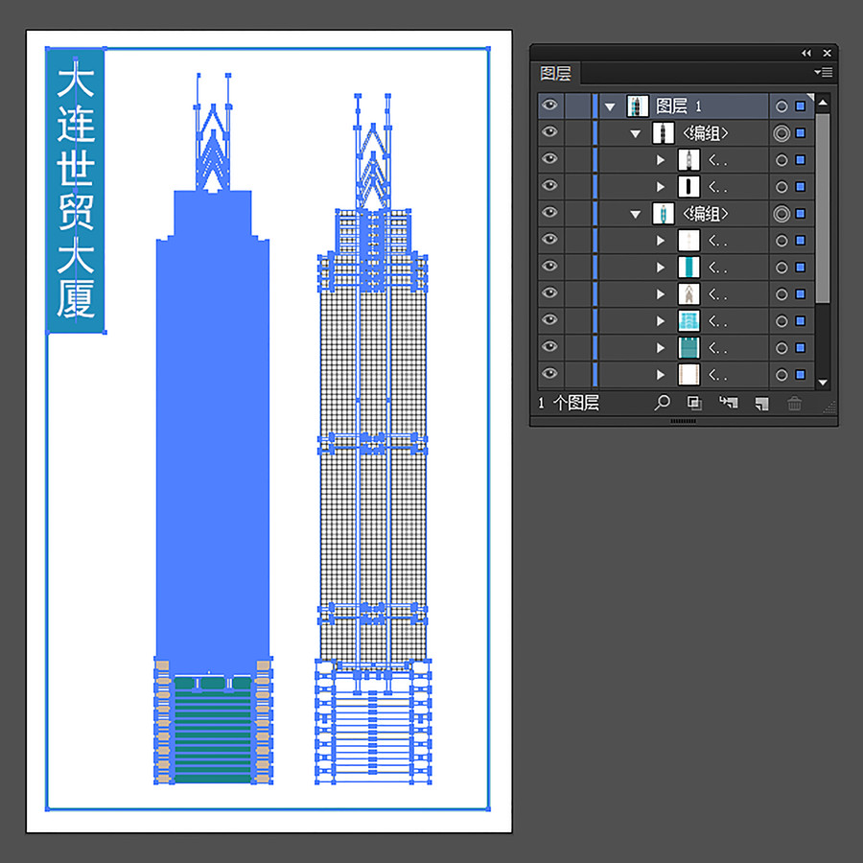Click the solid blue tower silhouette

[x=213, y=430]
